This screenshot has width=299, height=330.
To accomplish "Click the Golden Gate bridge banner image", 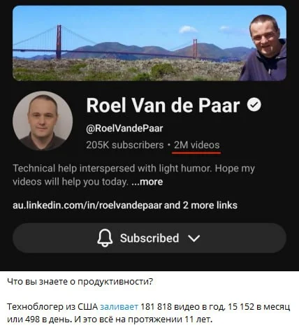I will click(x=149, y=43).
